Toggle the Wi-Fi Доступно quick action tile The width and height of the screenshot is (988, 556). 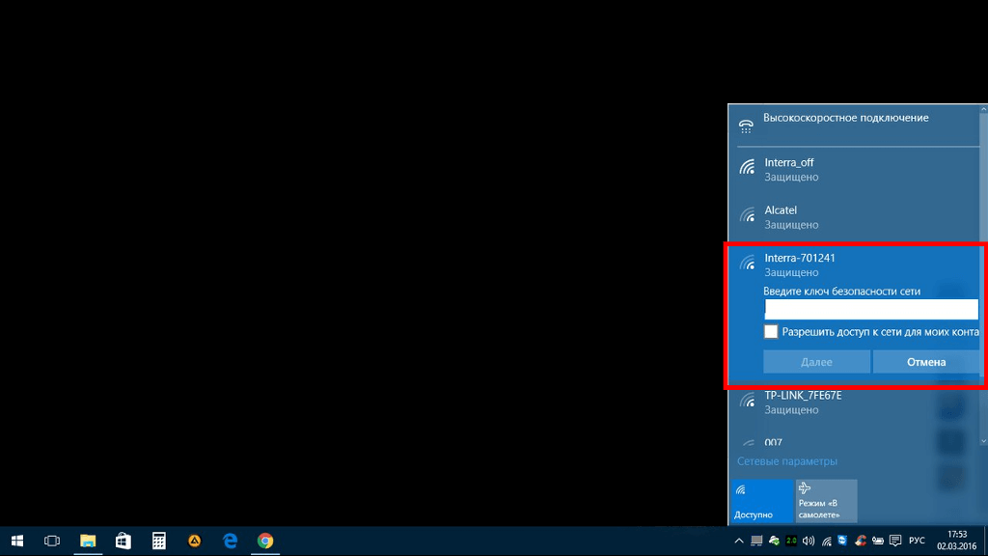tap(761, 501)
